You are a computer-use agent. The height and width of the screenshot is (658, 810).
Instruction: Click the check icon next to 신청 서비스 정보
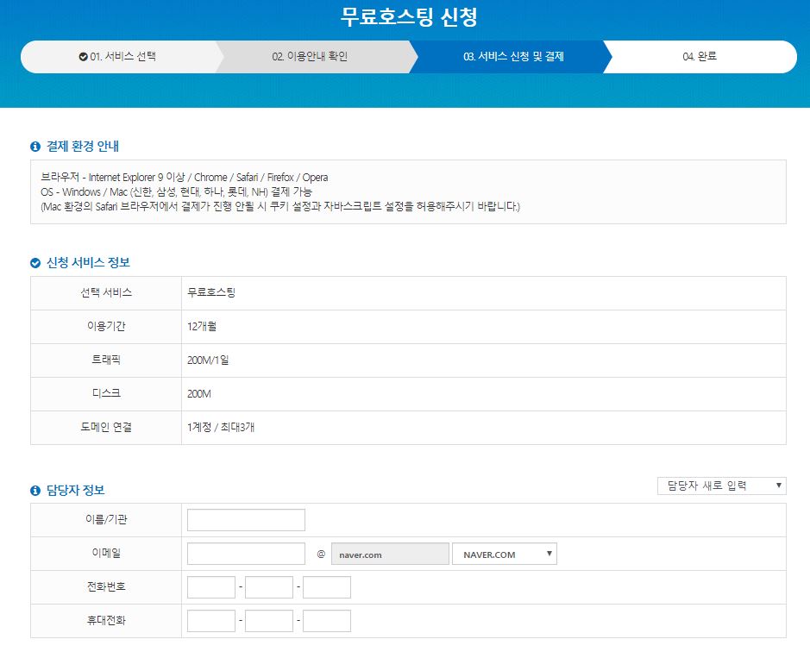[35, 263]
